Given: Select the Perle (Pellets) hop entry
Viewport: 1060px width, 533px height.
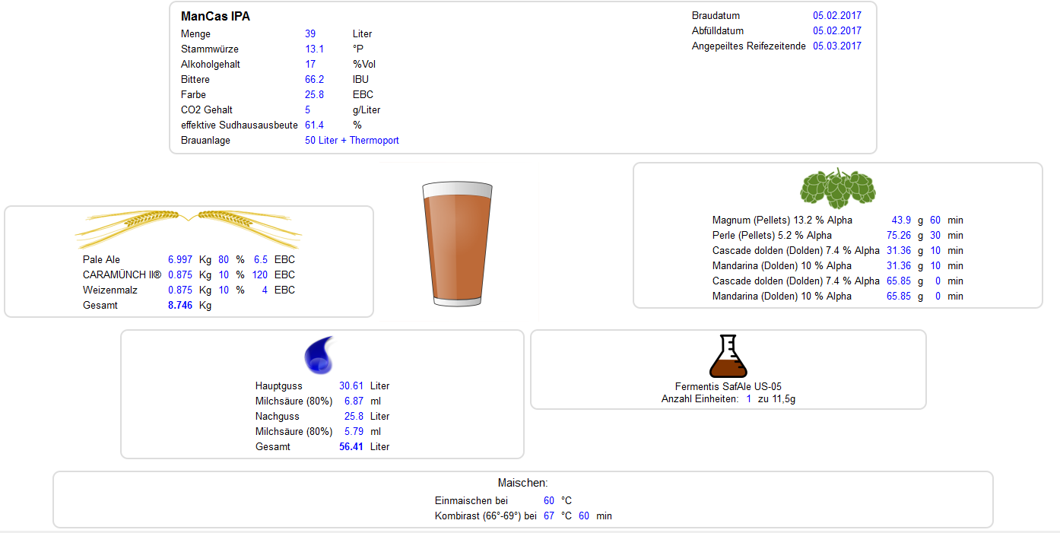Looking at the screenshot, I should 772,236.
